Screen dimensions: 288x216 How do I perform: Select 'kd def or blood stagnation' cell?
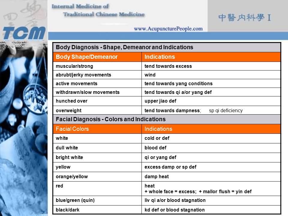click(x=211, y=210)
